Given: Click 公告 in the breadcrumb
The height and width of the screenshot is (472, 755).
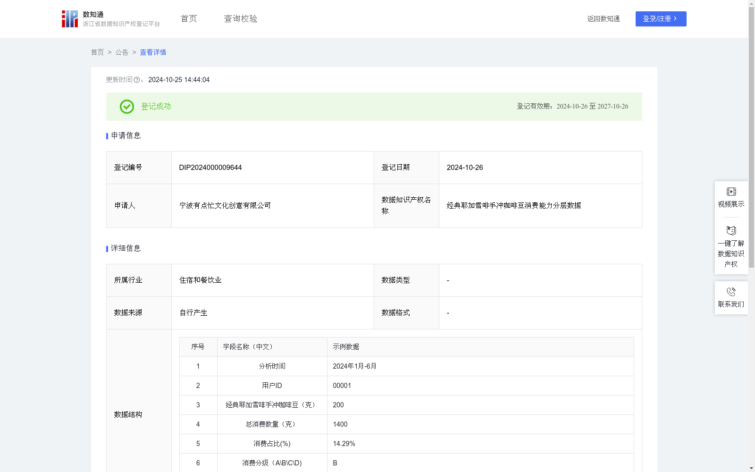Looking at the screenshot, I should tap(122, 52).
